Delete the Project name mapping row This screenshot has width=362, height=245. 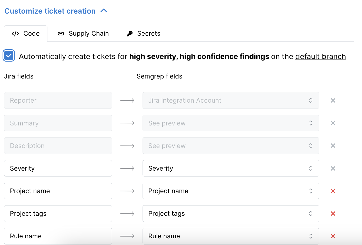click(333, 191)
